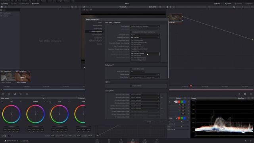Select Subtitles in Project Settings sidebar
This screenshot has height=143, width=254.
coord(99,44)
